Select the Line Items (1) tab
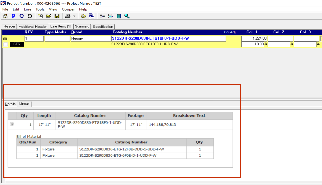This screenshot has width=322, height=185. pyautogui.click(x=61, y=26)
